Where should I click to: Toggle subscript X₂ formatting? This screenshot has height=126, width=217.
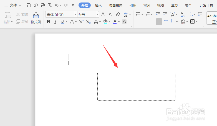point(88,22)
